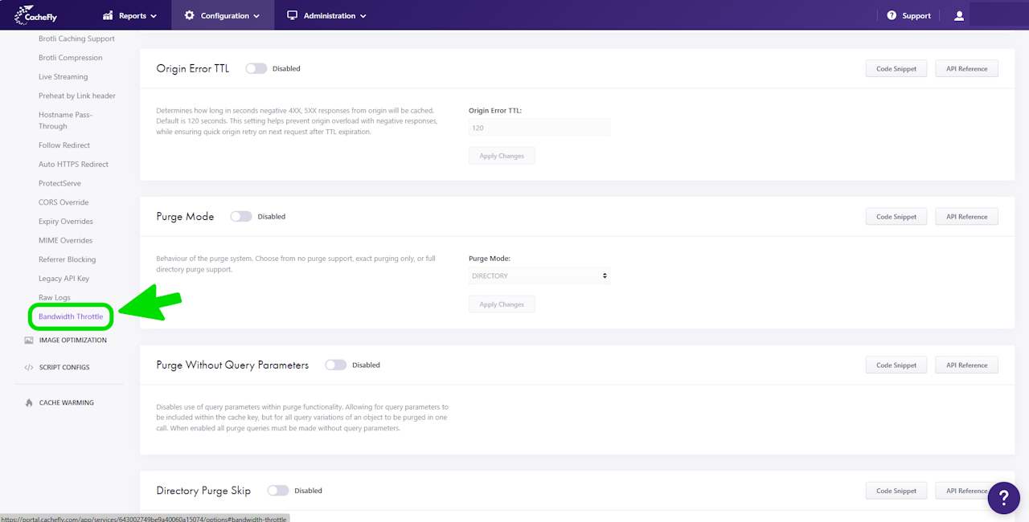This screenshot has height=522, width=1029.
Task: Select Bandwidth Throttle in sidebar
Action: coord(71,316)
